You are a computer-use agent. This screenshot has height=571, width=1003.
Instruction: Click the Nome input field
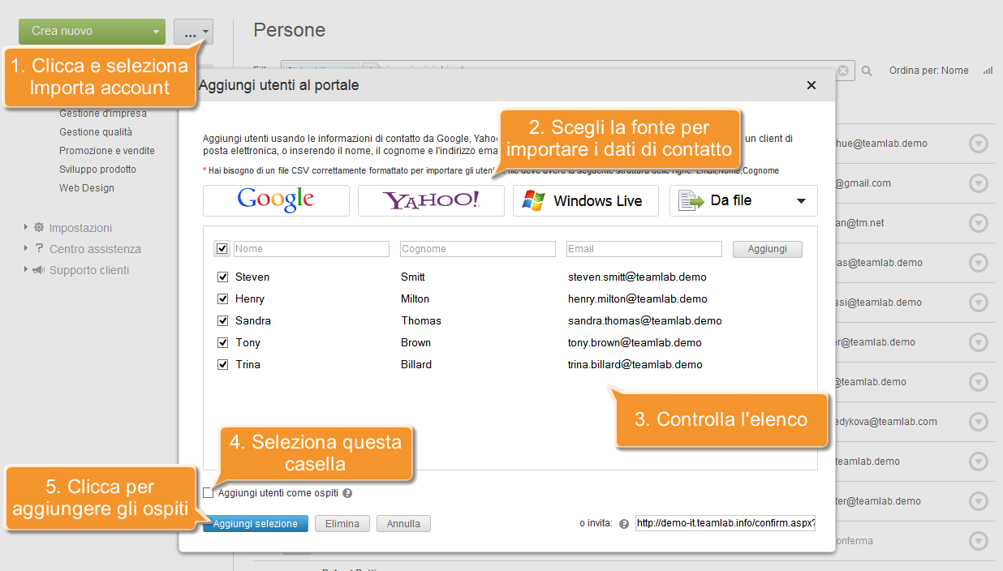pyautogui.click(x=312, y=249)
